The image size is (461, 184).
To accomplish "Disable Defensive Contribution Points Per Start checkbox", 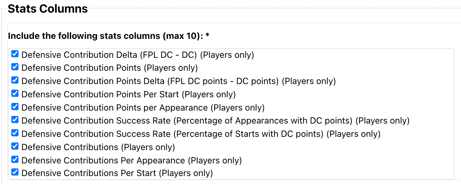I will [15, 94].
